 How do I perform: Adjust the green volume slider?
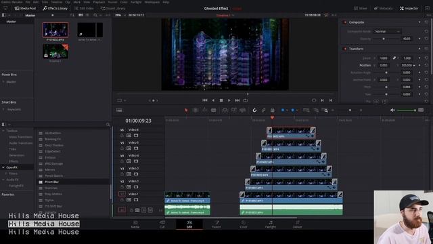[x=406, y=110]
